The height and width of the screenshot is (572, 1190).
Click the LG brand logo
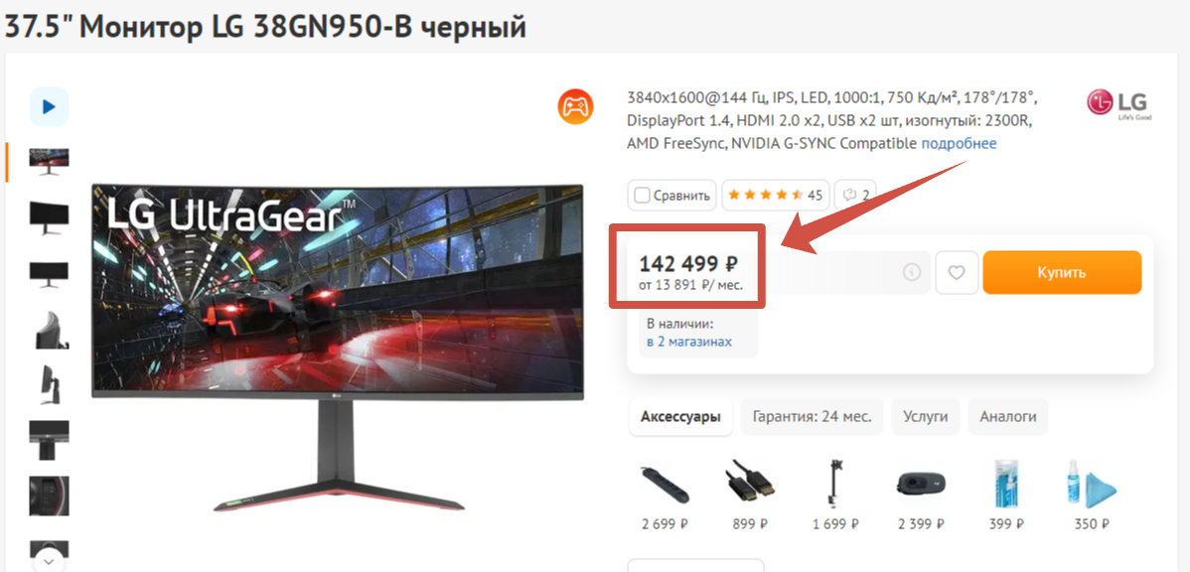point(1119,104)
